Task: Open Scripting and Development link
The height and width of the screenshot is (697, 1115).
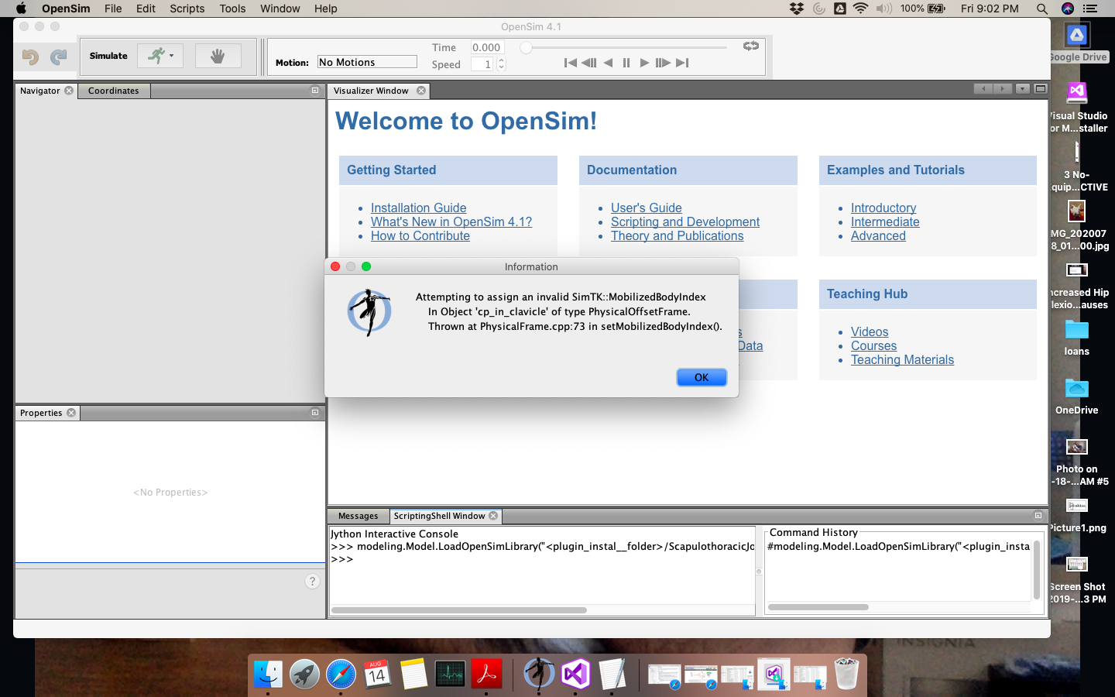Action: 685,221
